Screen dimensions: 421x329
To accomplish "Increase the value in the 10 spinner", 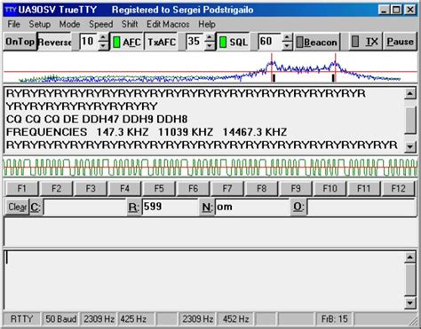I will [x=103, y=37].
